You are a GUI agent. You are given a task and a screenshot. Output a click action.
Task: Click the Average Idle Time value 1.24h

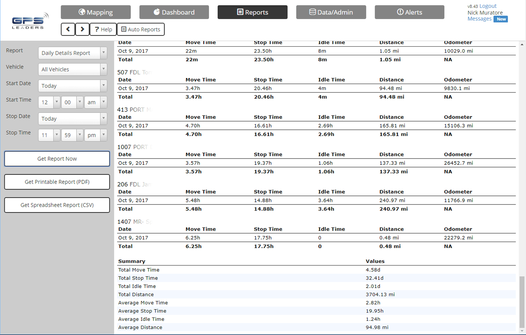[x=373, y=319]
